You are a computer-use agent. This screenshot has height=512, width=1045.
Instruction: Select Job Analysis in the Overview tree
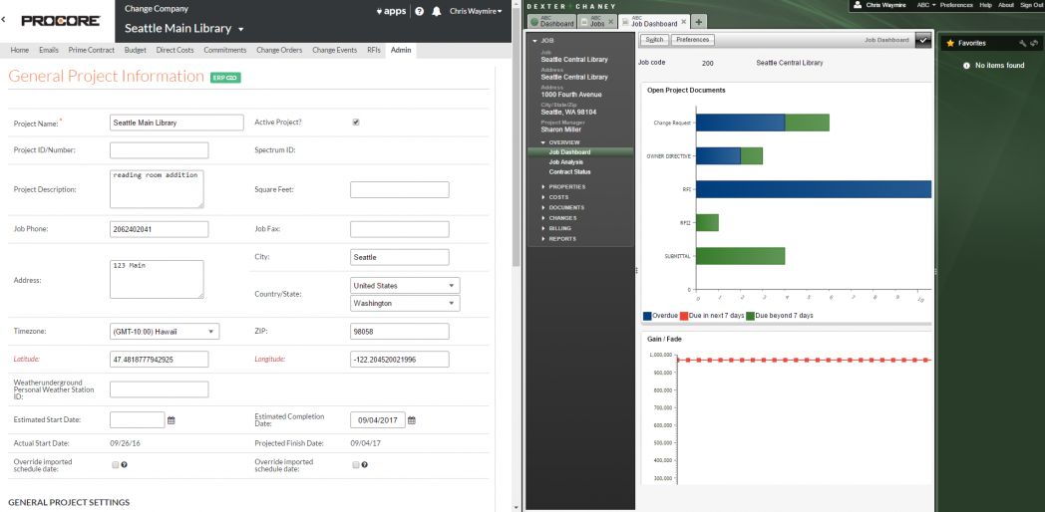[566, 161]
